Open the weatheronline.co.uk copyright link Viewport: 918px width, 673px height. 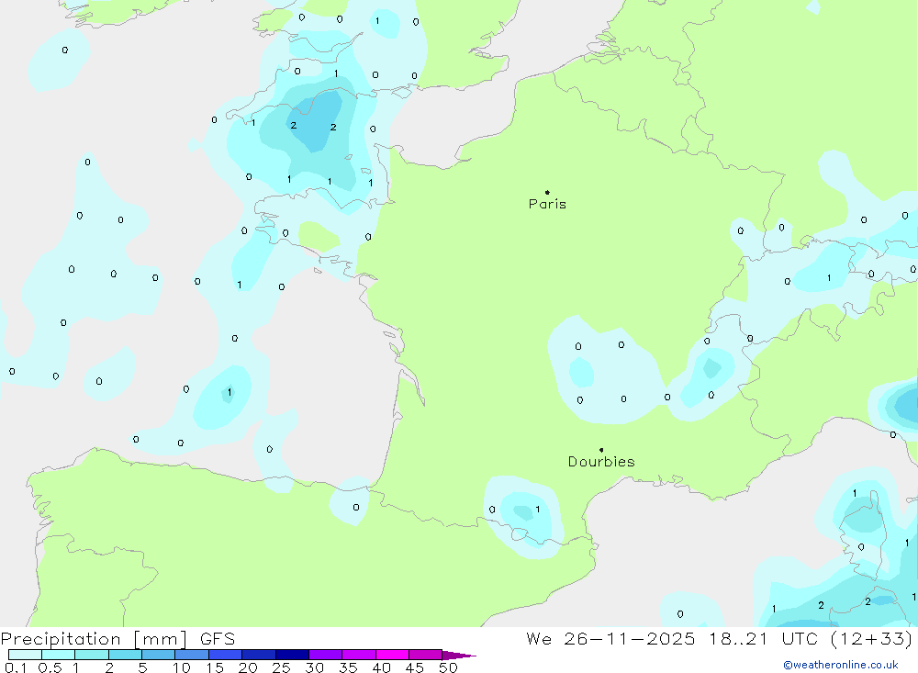[841, 665]
